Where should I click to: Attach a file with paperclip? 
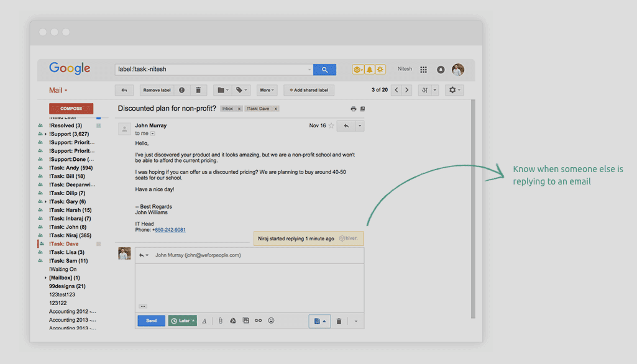pyautogui.click(x=220, y=321)
